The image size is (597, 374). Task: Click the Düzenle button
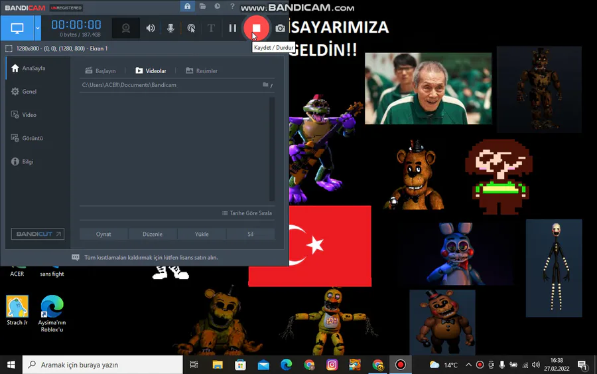[153, 234]
